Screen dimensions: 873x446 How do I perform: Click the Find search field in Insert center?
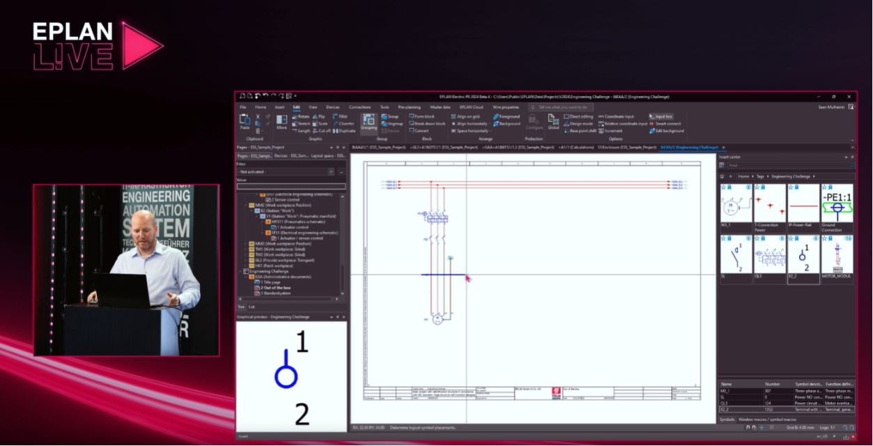pyautogui.click(x=787, y=167)
